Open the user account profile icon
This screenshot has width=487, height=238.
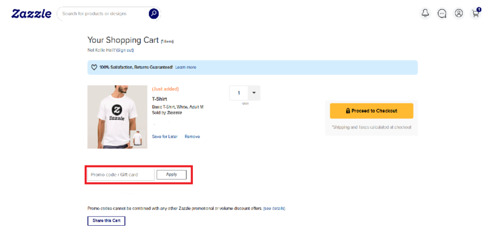(x=459, y=13)
